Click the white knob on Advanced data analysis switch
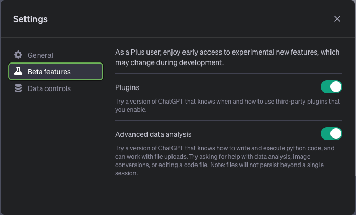The height and width of the screenshot is (215, 356). coord(336,134)
